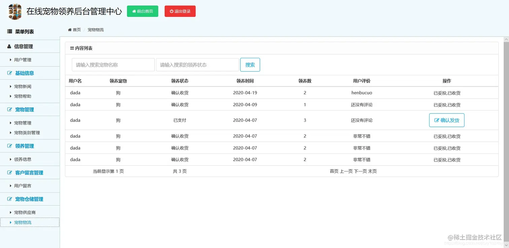This screenshot has height=248, width=509.
Task: Click the 当前显示第 1 页 text
Action: pyautogui.click(x=108, y=171)
